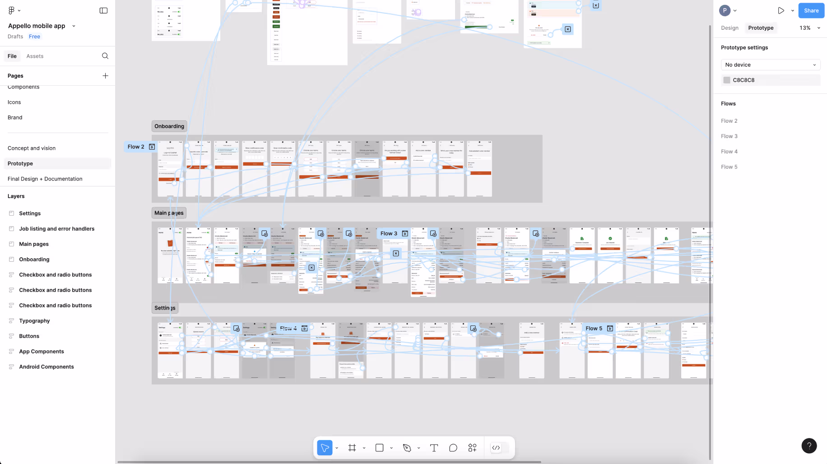Switch to the Design tab
This screenshot has width=827, height=464.
click(729, 28)
